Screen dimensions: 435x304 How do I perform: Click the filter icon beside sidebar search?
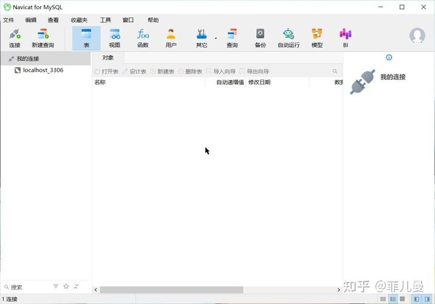tap(56, 286)
